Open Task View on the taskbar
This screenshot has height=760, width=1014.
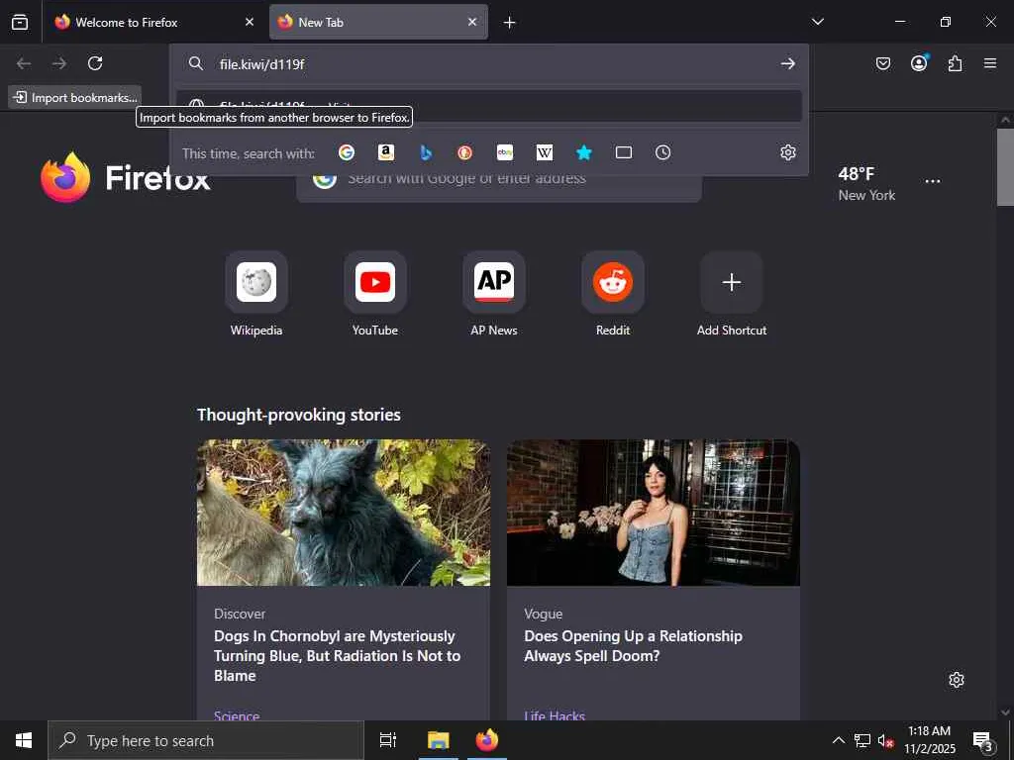[x=388, y=740]
